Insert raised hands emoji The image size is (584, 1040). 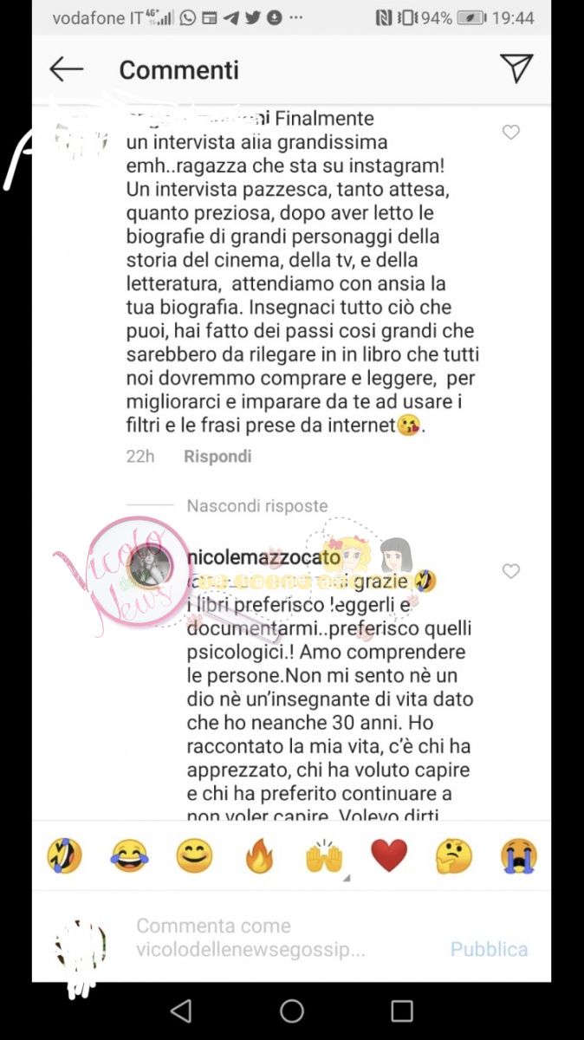click(324, 856)
